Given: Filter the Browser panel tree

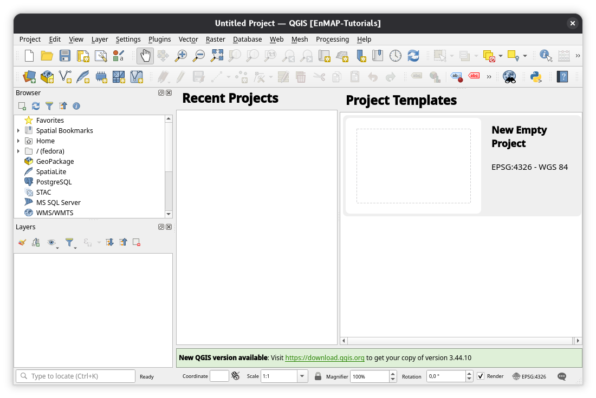Looking at the screenshot, I should (x=49, y=106).
